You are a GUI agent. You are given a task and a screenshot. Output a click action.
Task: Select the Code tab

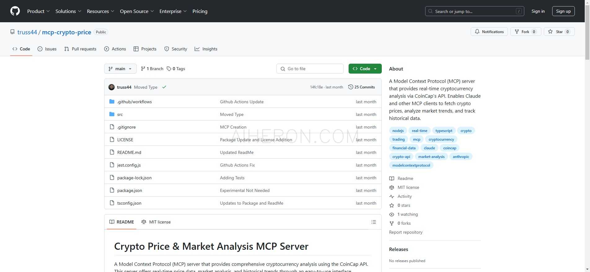pos(21,49)
